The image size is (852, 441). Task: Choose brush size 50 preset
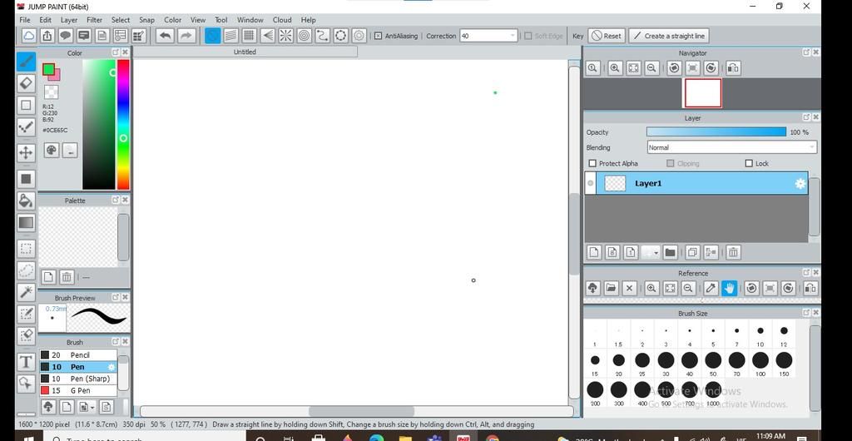pos(713,364)
